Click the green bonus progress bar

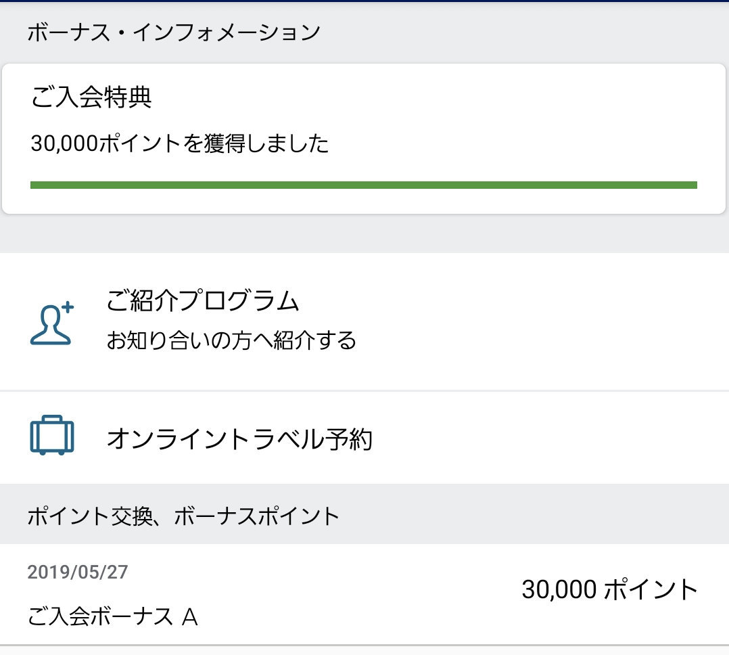[364, 185]
